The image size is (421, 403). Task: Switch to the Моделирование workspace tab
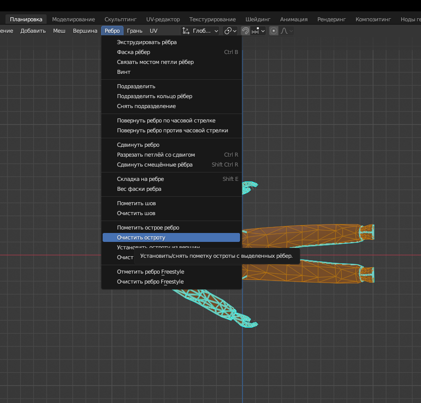(x=73, y=19)
